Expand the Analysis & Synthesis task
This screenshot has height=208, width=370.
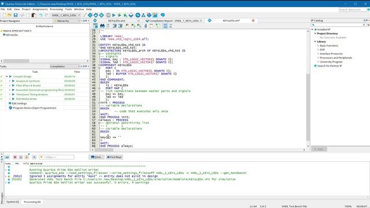(x=10, y=81)
